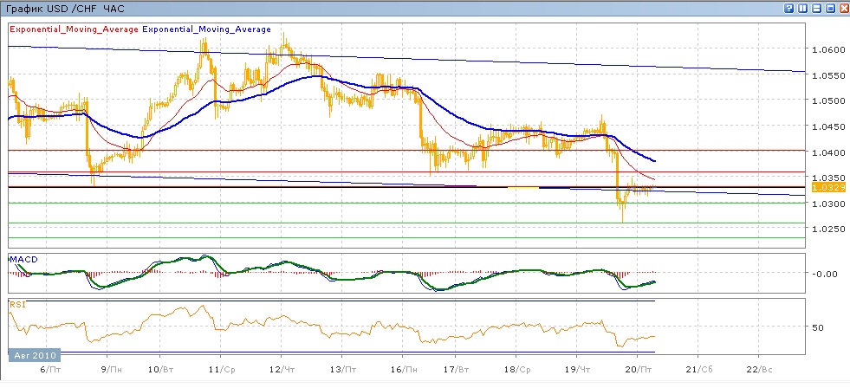This screenshot has height=388, width=850.
Task: Click the blue Exponential_Moving_Average legend label
Action: pyautogui.click(x=207, y=29)
